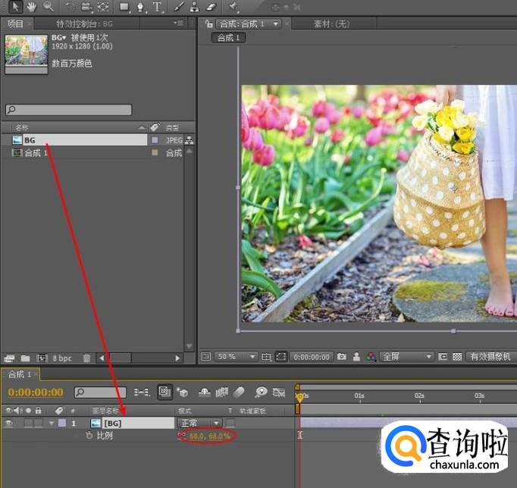Viewport: 517px width, 488px height.
Task: Open the 素材: (无) footage tab
Action: (332, 23)
